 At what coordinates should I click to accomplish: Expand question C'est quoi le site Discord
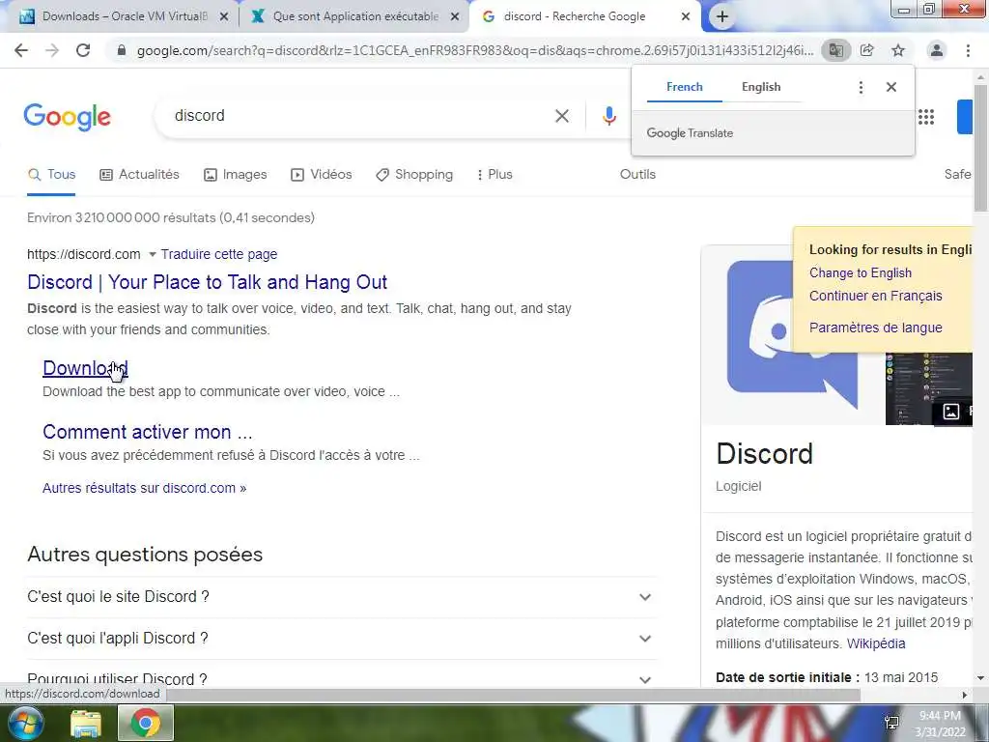coord(341,597)
